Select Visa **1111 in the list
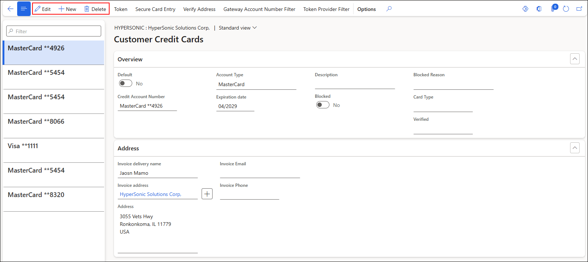This screenshot has width=588, height=262. coord(54,150)
